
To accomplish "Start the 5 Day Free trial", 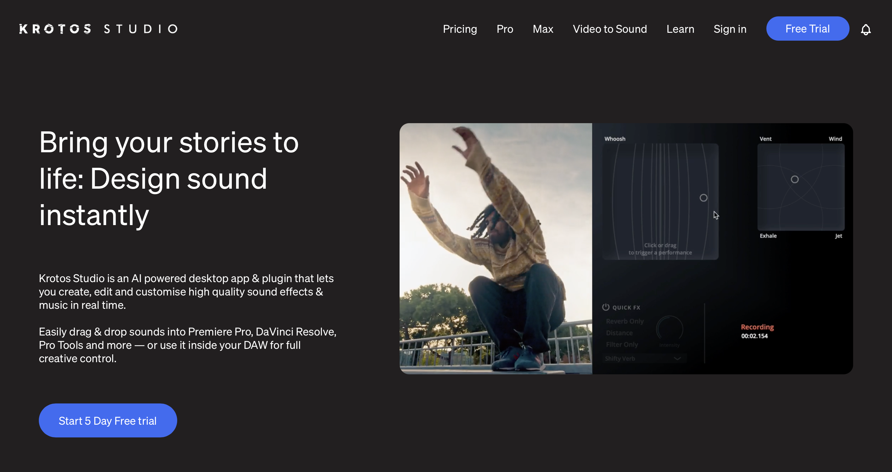I will click(x=108, y=420).
